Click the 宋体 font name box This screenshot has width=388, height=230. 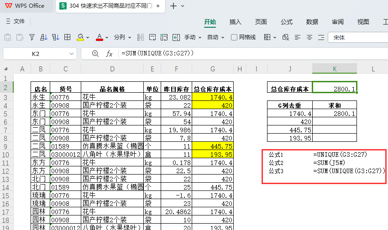(358, 37)
